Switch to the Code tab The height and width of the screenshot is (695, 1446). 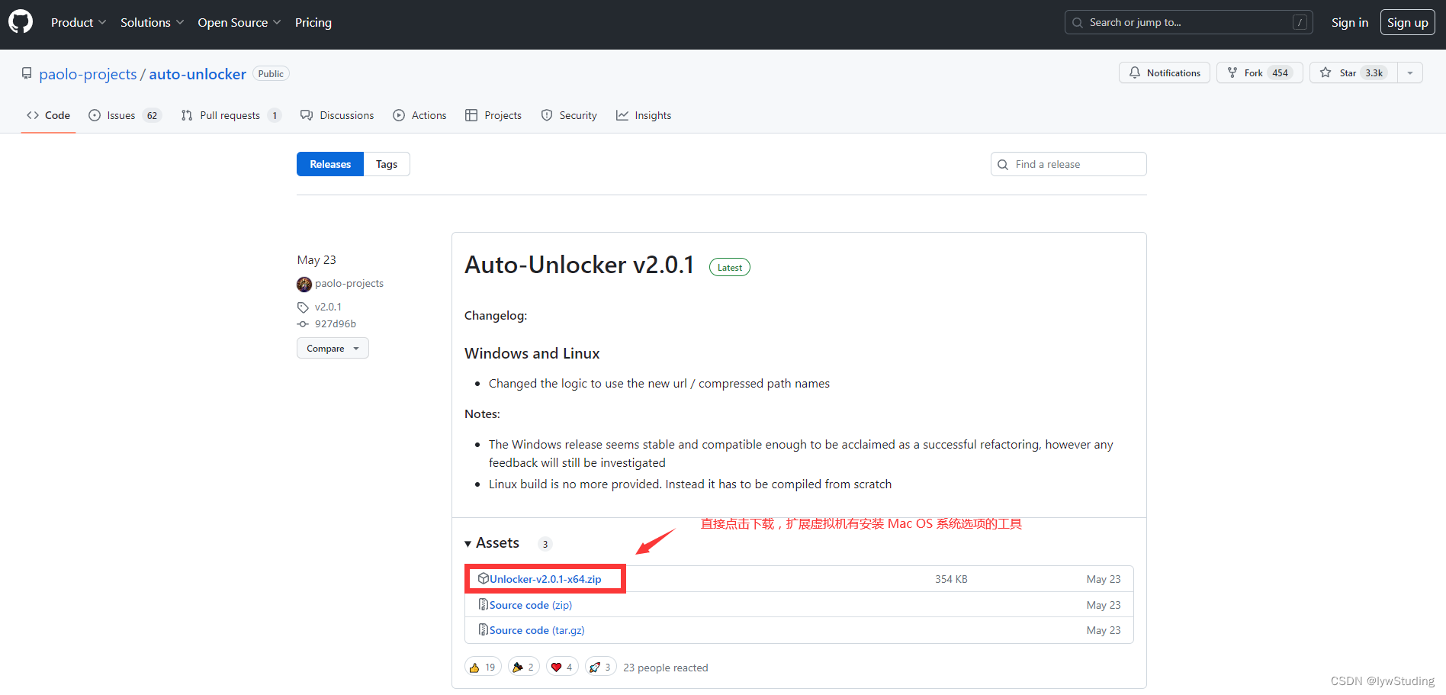click(48, 115)
